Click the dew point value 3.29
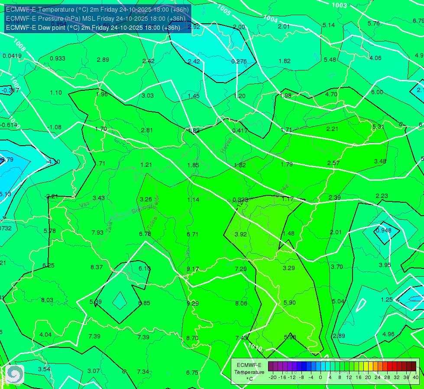 coord(289,268)
